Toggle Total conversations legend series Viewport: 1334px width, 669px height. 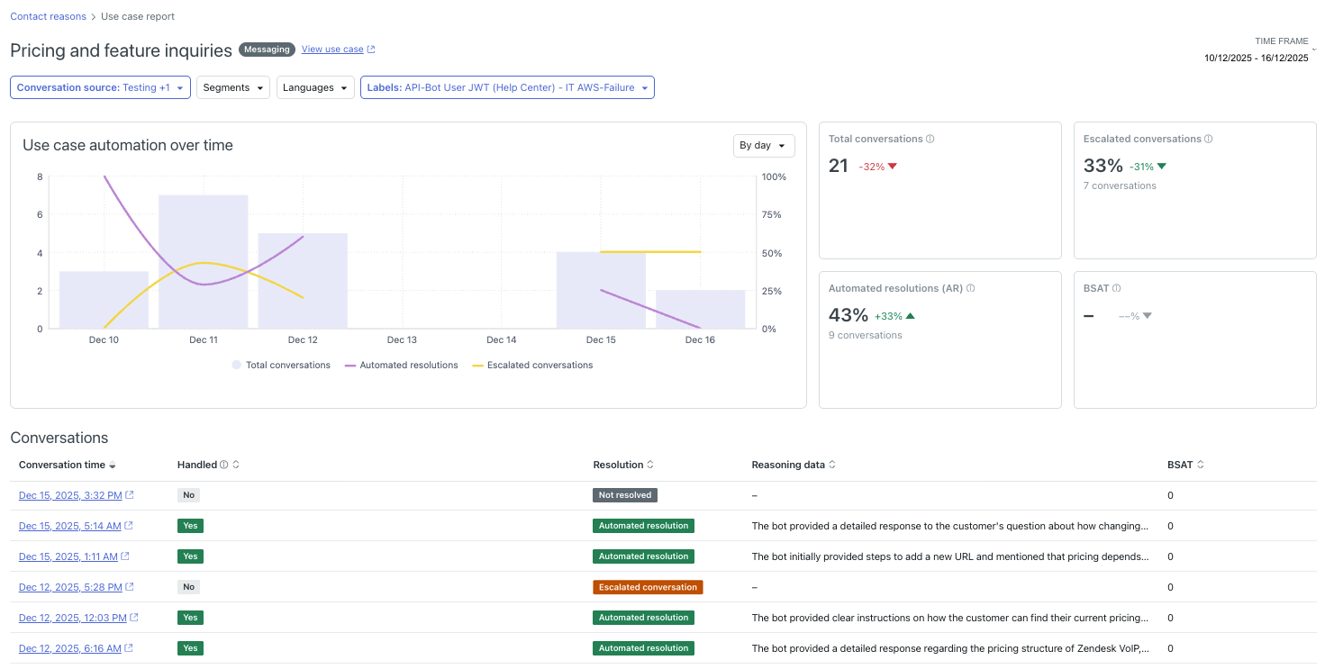point(280,366)
